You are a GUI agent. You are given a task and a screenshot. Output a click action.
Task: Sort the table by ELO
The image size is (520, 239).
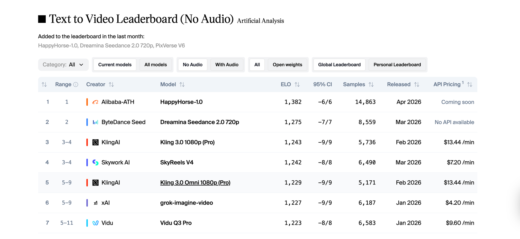click(297, 84)
